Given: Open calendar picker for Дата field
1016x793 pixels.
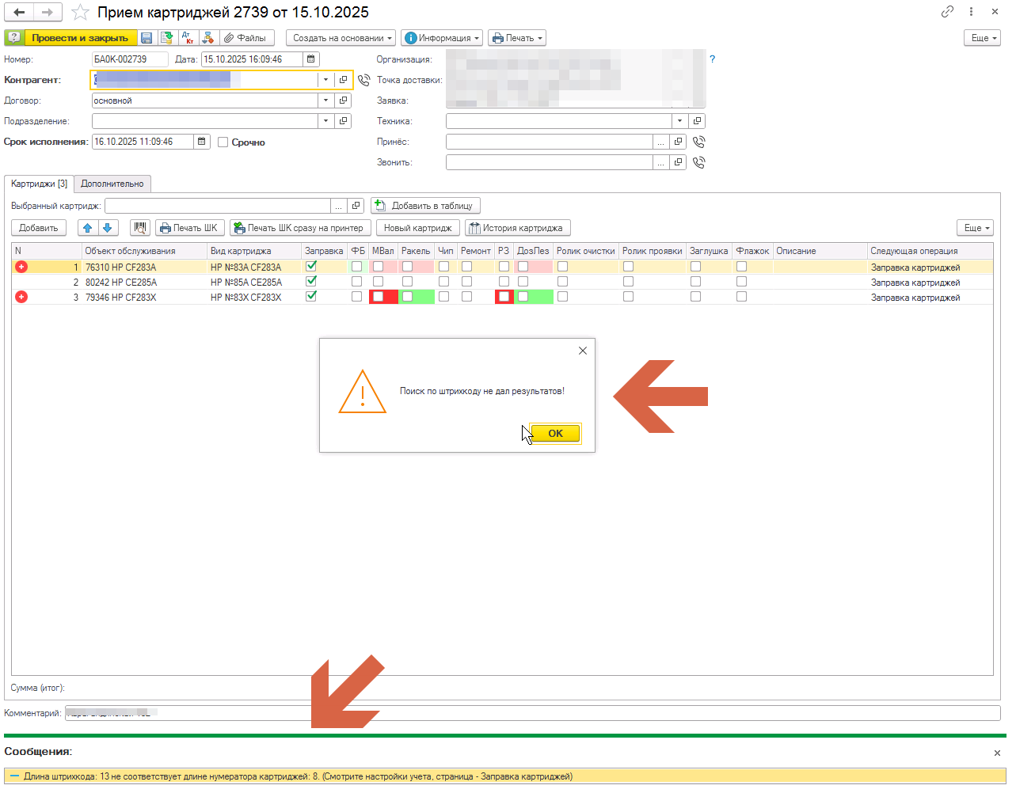Looking at the screenshot, I should [x=311, y=59].
